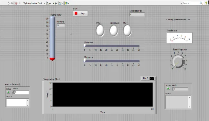Click the black Temperature Chart plot area

(x=103, y=94)
